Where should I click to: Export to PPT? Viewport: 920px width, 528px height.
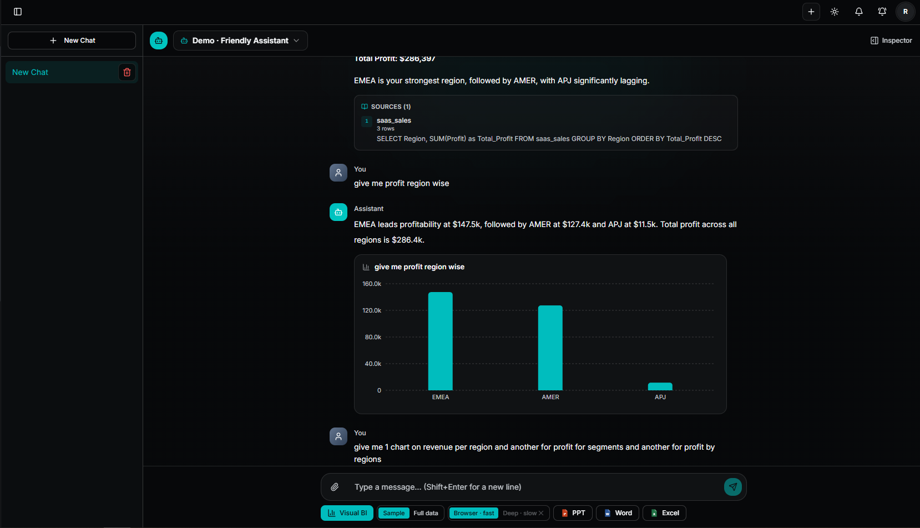coord(573,513)
